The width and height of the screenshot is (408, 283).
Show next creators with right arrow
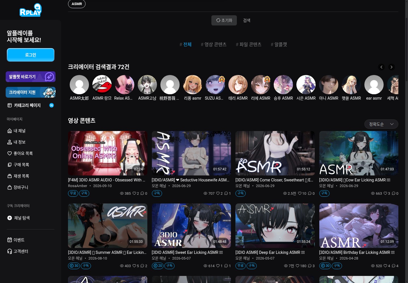(392, 67)
